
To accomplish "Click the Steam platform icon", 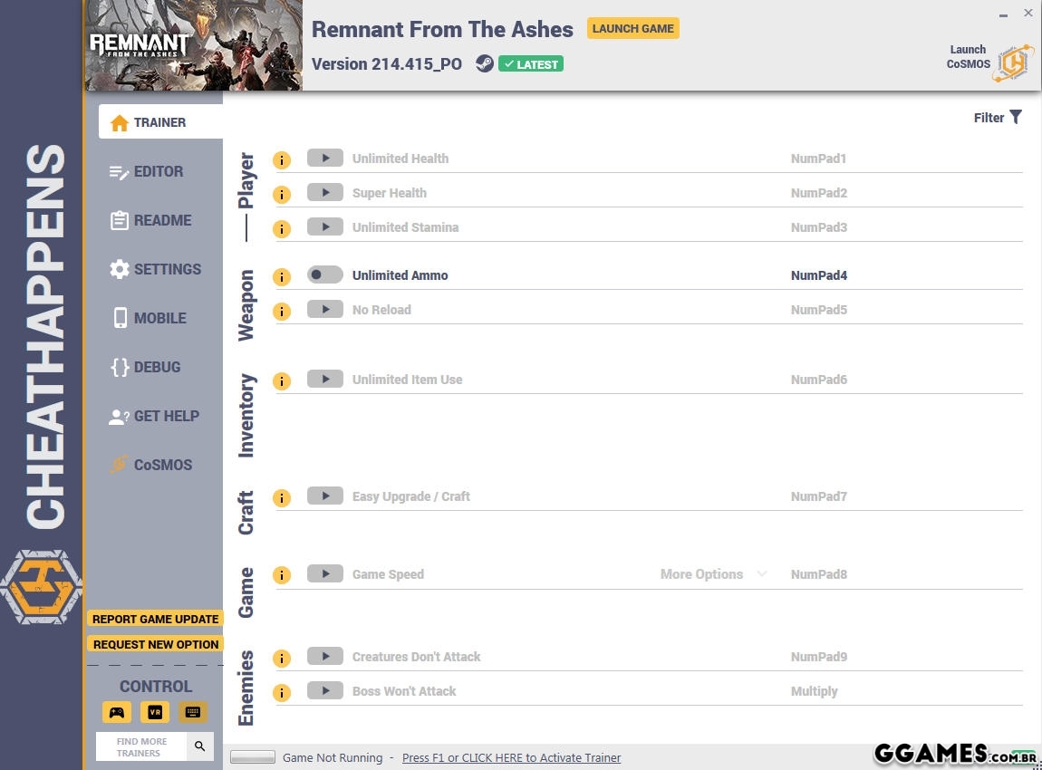I will coord(485,63).
